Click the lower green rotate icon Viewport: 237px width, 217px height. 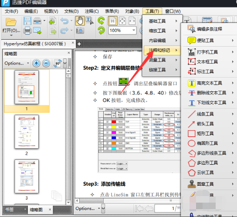[101, 31]
